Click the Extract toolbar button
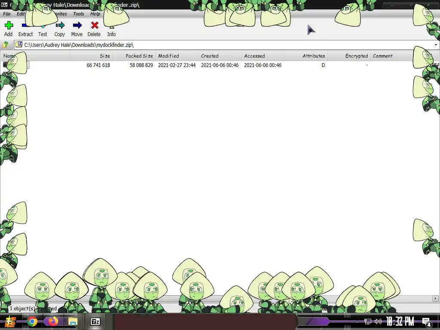This screenshot has width=440, height=330. pos(25,29)
